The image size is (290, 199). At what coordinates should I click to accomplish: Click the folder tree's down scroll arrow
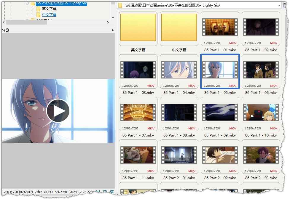[x=113, y=17]
